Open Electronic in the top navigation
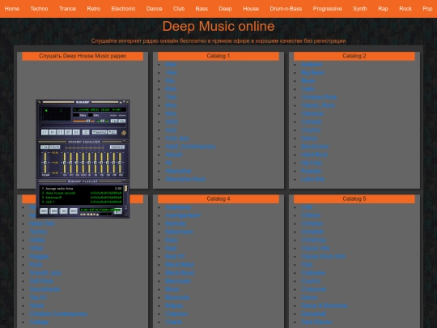 point(123,9)
